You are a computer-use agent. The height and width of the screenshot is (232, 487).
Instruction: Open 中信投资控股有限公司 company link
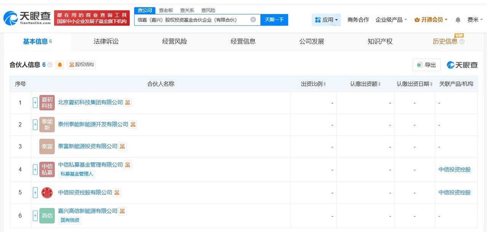coord(85,192)
